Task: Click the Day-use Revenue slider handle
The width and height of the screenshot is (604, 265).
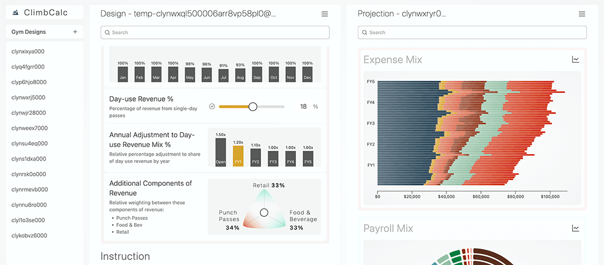Action: (x=253, y=107)
